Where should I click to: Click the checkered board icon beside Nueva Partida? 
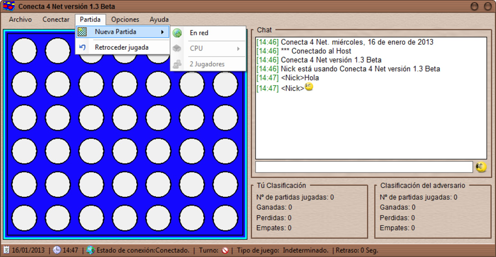pos(82,32)
